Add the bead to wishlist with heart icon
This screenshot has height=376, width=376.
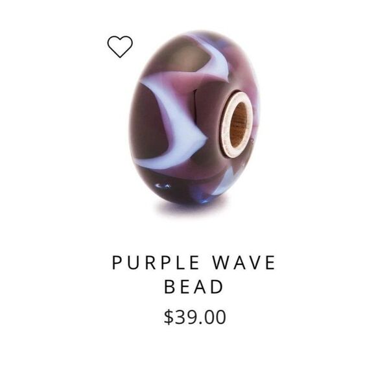click(x=120, y=47)
